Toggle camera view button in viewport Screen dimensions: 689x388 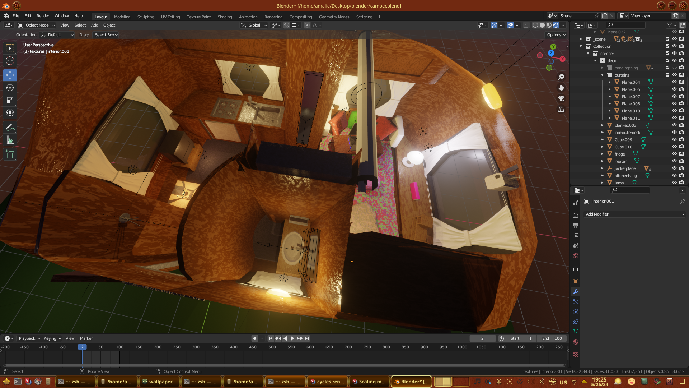[561, 98]
